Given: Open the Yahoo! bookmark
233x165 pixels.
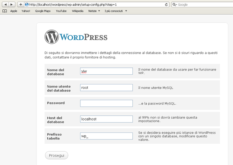Looking at the screenshot, I should [x=26, y=11].
